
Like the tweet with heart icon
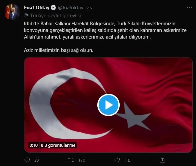117,160
